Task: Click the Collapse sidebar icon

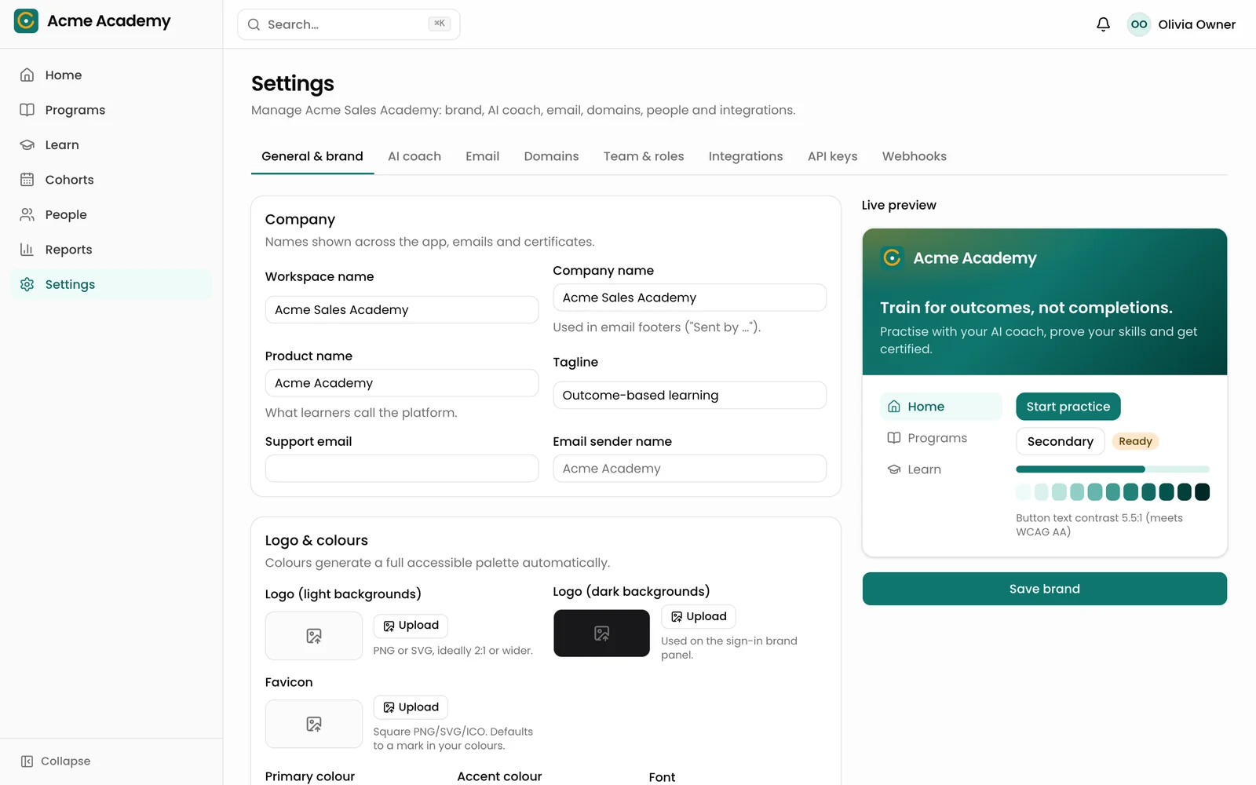Action: (x=27, y=761)
